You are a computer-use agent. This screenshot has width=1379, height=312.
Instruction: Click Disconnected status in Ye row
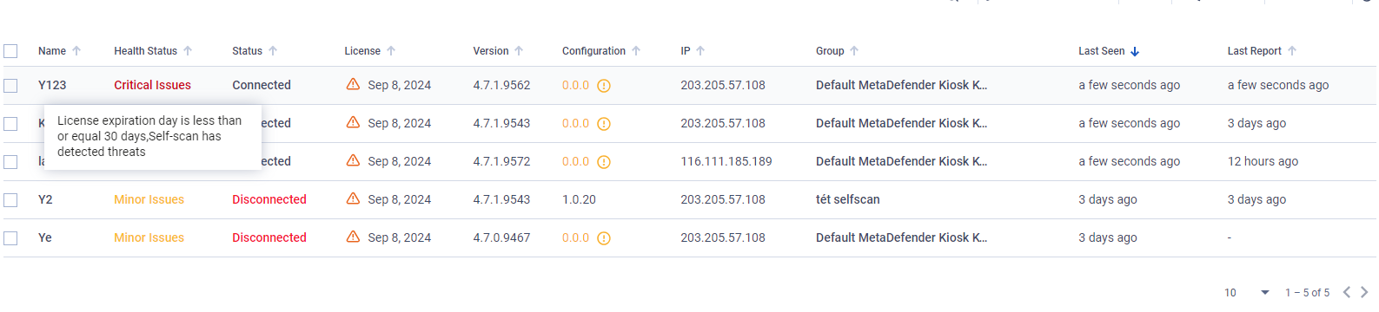point(269,237)
